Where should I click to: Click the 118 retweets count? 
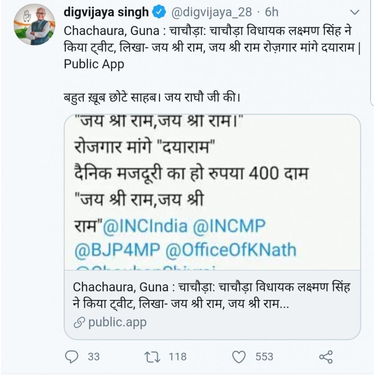click(x=178, y=356)
